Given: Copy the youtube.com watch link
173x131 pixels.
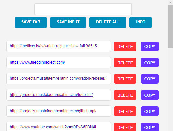Looking at the screenshot, I should coord(150,127).
